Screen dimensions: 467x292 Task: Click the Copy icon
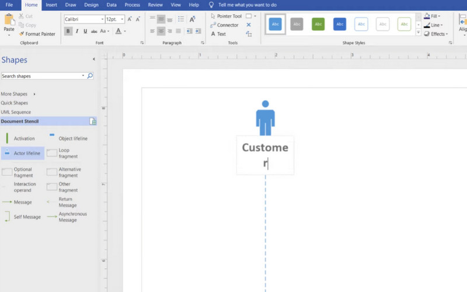click(21, 25)
